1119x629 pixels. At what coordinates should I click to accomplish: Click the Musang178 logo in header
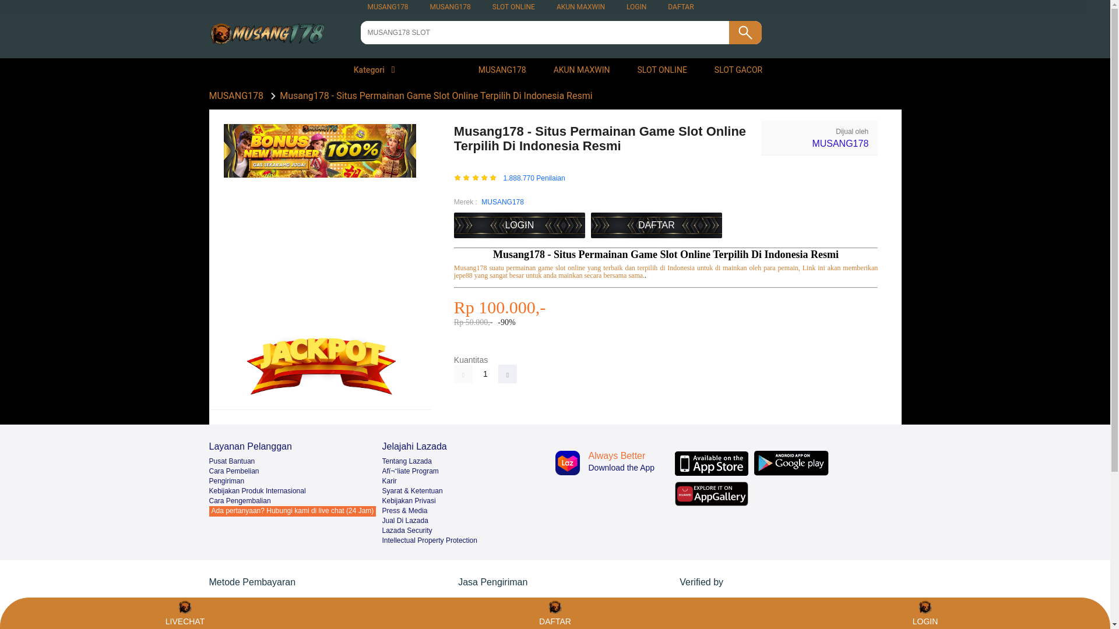coord(267,33)
